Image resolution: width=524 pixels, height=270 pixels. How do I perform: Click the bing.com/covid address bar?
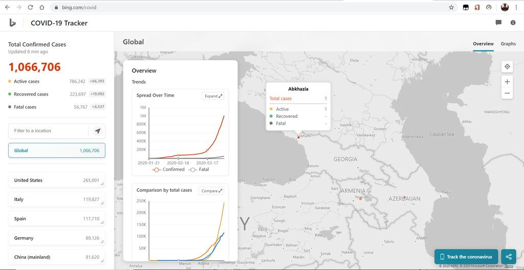[251, 7]
